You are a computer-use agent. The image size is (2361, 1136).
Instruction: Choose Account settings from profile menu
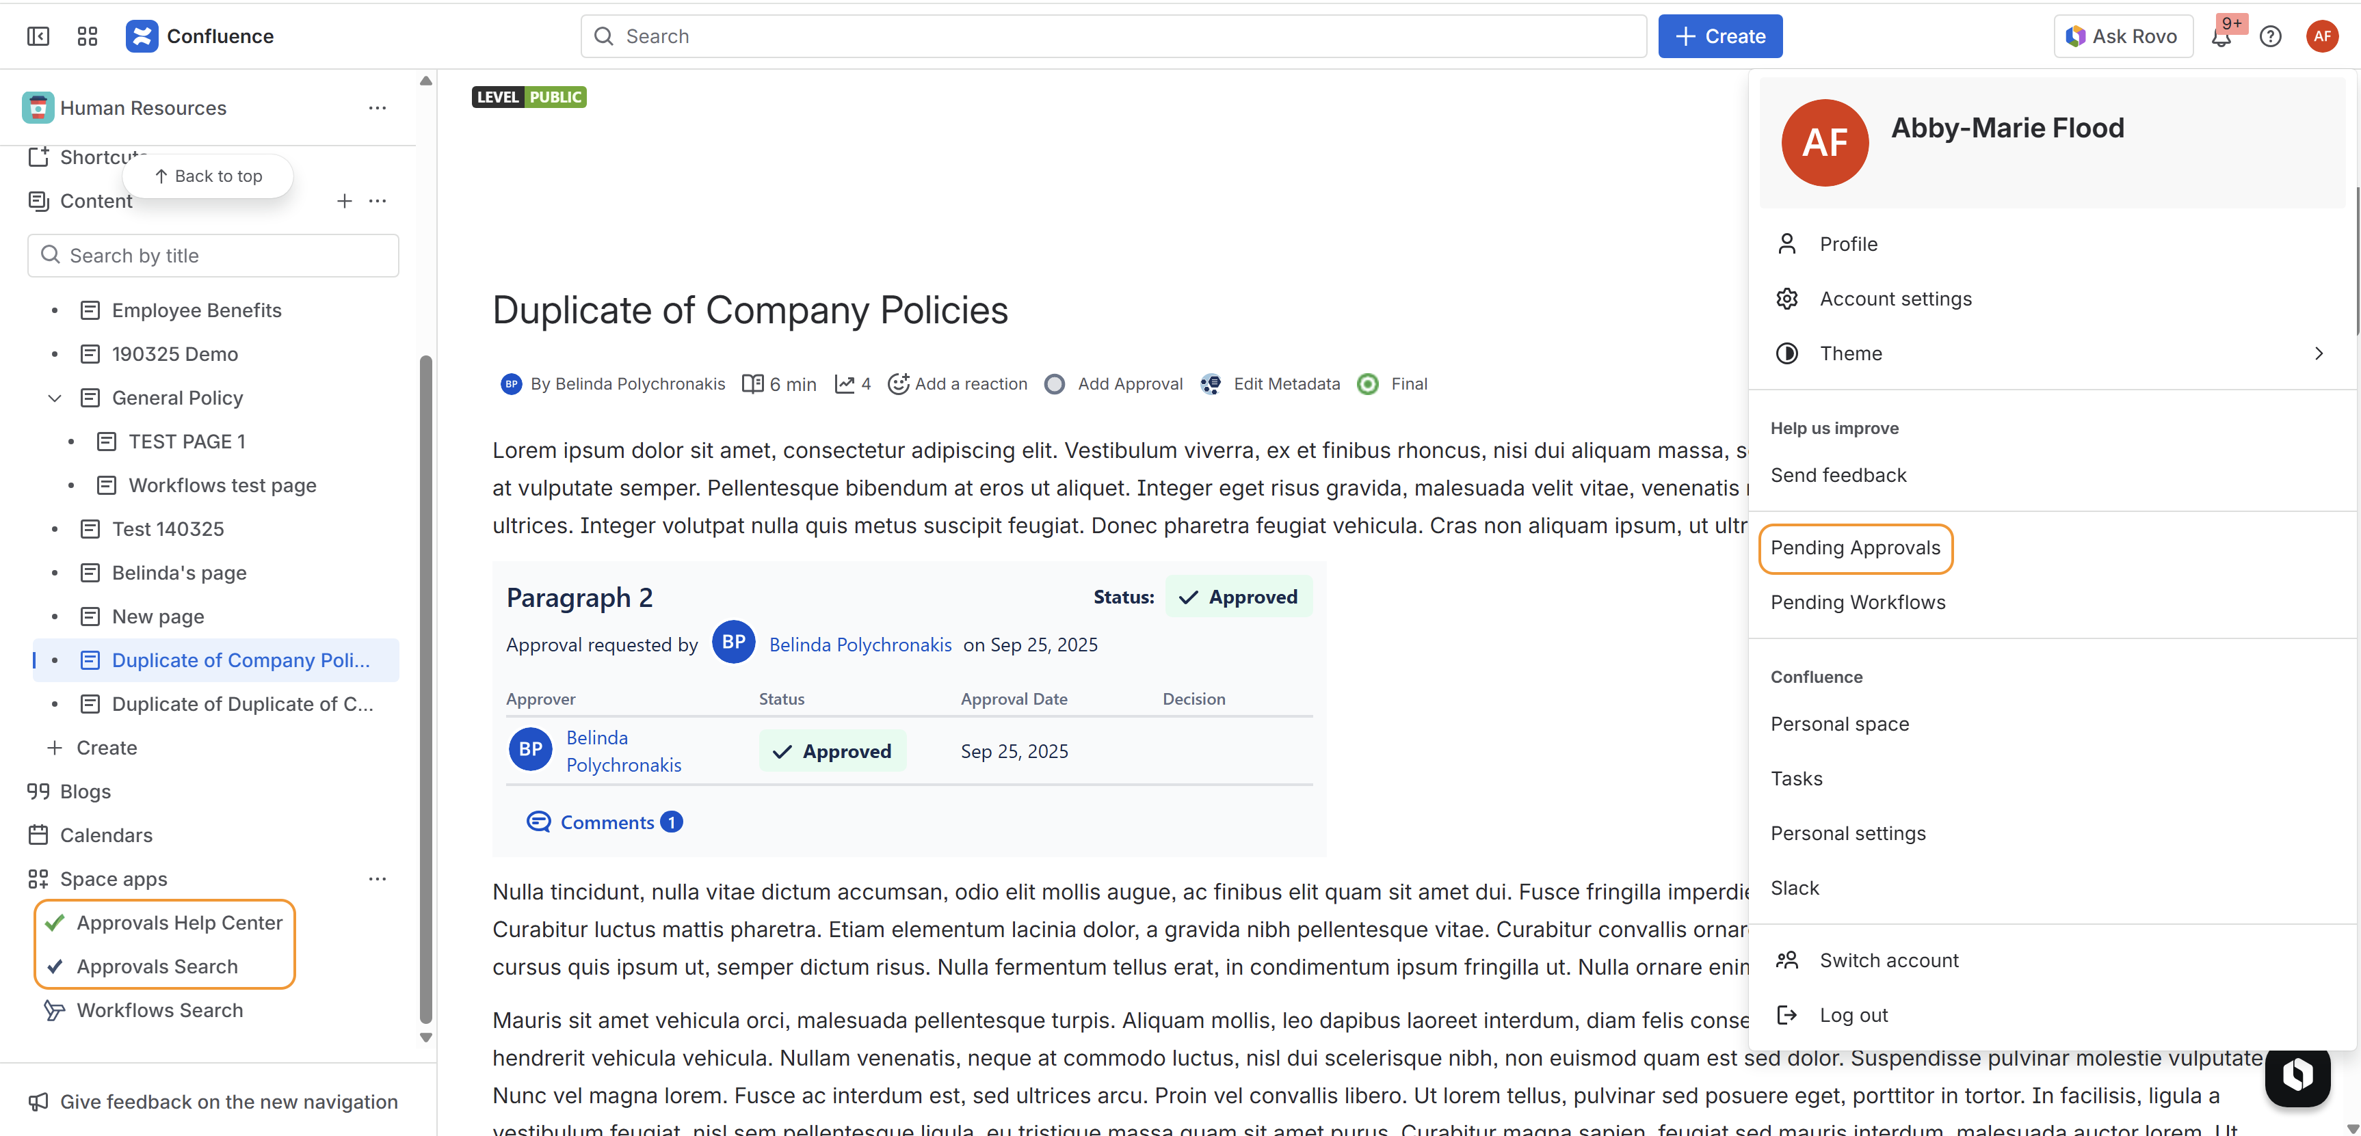[1895, 299]
